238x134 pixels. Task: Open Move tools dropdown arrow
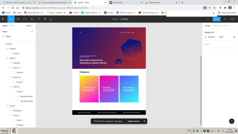tap(13, 19)
